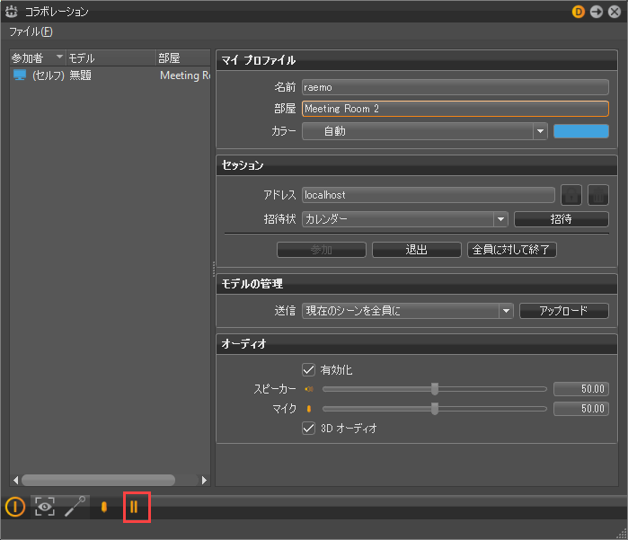Click the monitor icon of (セルフ) participant

pos(20,75)
